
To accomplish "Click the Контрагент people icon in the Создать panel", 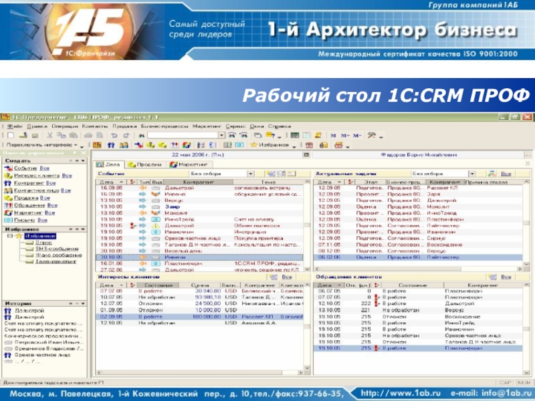I will (8, 183).
